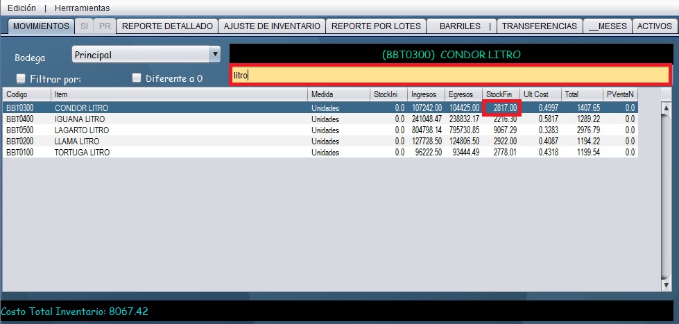The height and width of the screenshot is (324, 679).
Task: Go to AJUSTE DE INVENTARIO tab
Action: [271, 26]
